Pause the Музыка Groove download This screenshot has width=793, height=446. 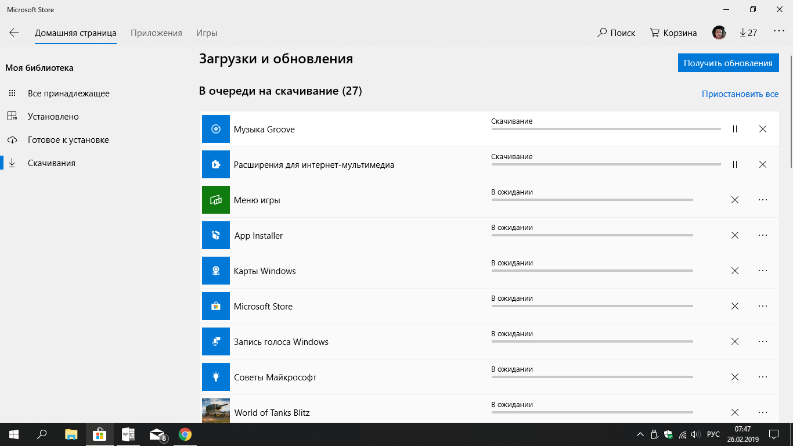[x=735, y=129]
